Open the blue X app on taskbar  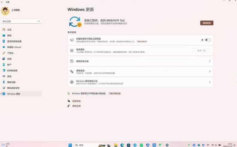tap(154, 145)
